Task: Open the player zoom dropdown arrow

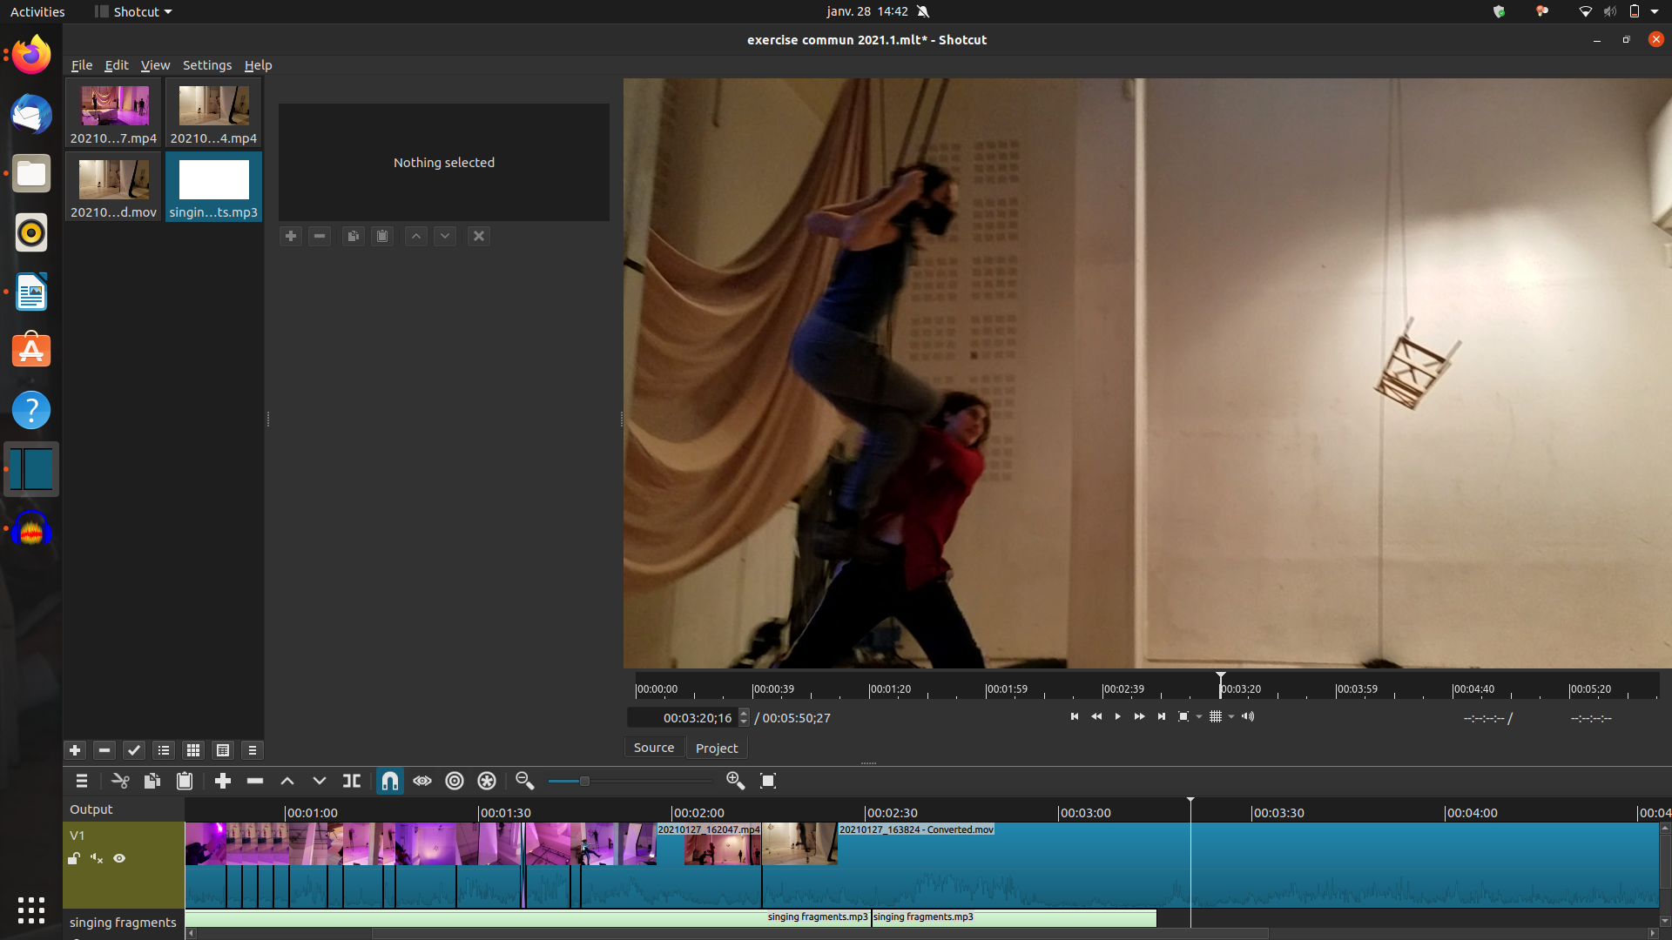Action: (x=1199, y=717)
